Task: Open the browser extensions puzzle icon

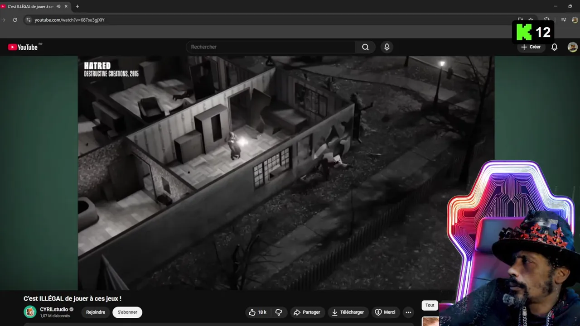Action: click(x=547, y=20)
